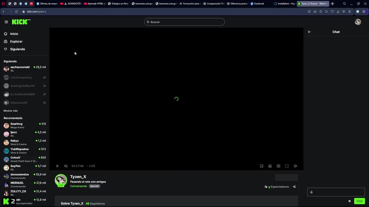
Task: Click the KICK logo
Action: point(21,22)
